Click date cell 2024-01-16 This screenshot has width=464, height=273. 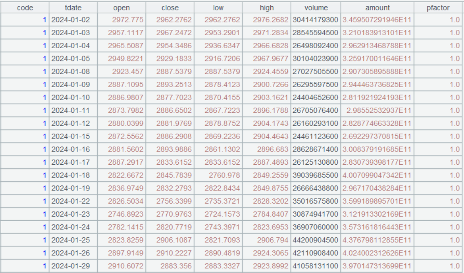point(73,150)
